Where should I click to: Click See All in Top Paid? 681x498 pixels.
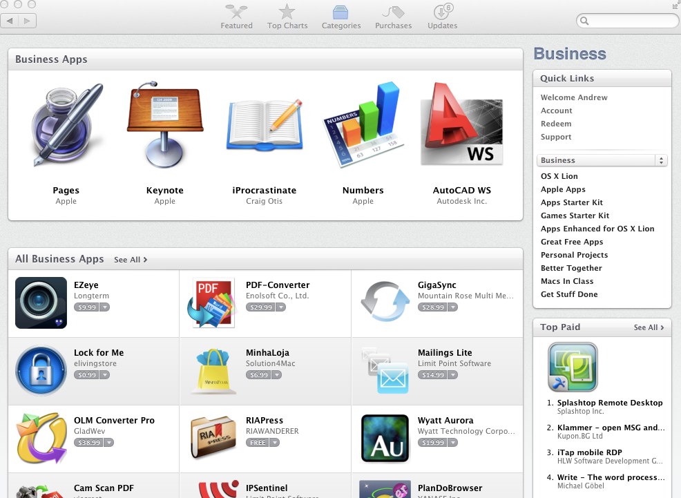(x=649, y=327)
